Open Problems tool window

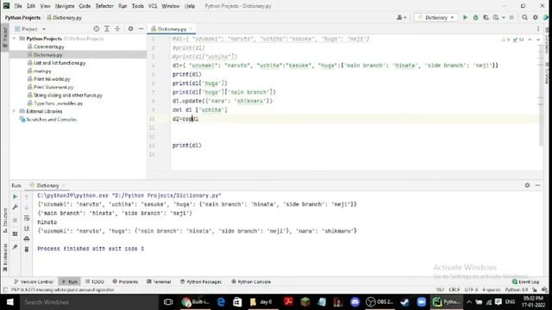pos(125,282)
